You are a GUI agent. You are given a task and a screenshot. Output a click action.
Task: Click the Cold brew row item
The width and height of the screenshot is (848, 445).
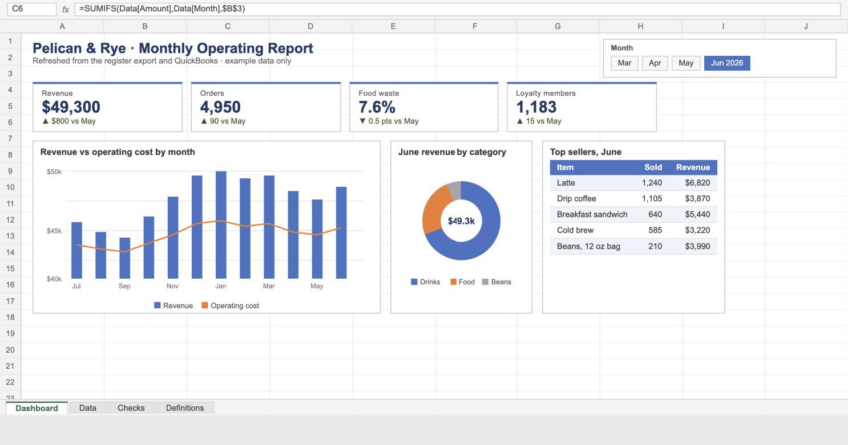(575, 231)
